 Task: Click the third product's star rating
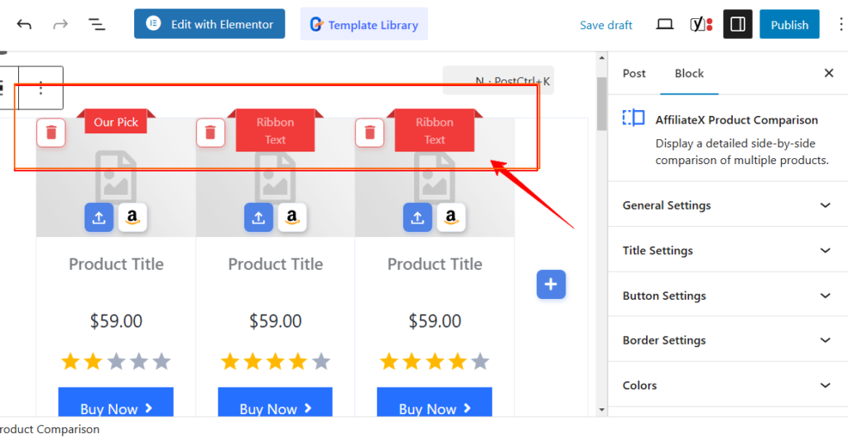pos(434,361)
